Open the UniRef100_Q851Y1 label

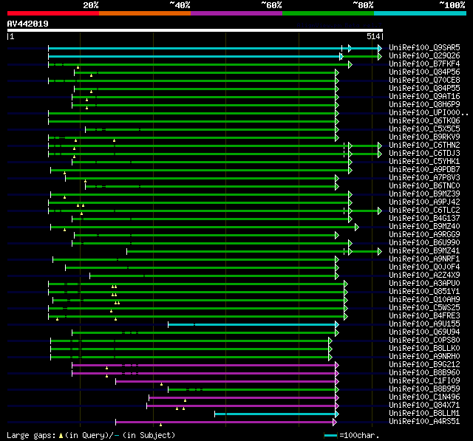point(424,292)
